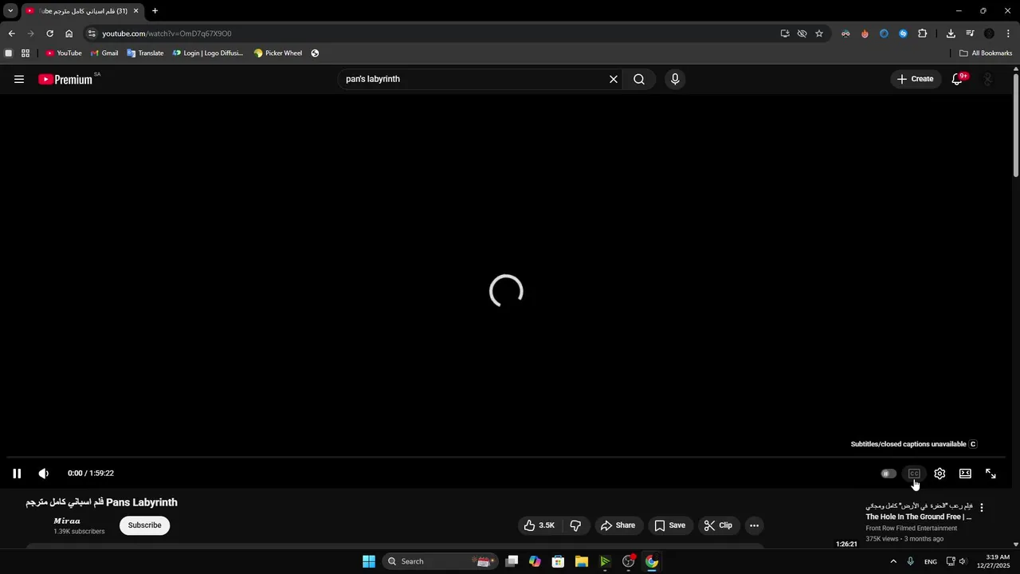Go to the YouTube Premium home logo

(x=65, y=79)
